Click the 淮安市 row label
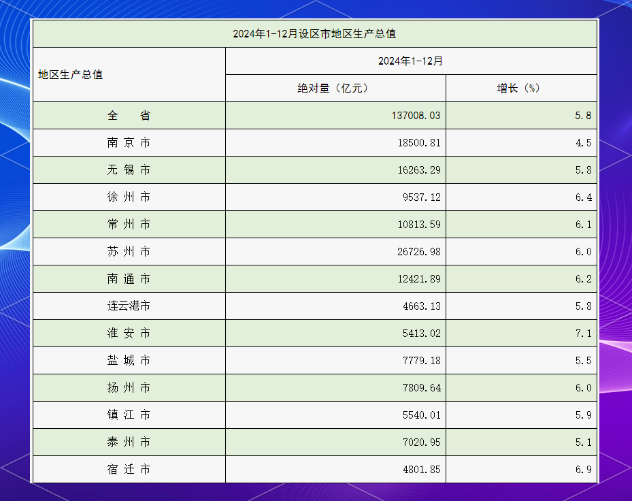 (x=129, y=333)
